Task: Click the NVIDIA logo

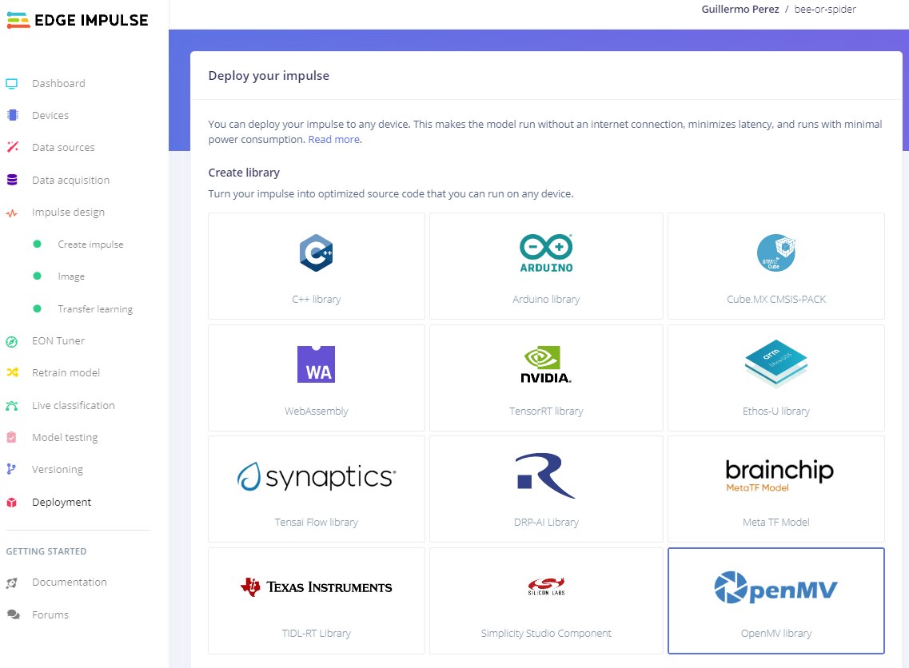Action: [546, 364]
